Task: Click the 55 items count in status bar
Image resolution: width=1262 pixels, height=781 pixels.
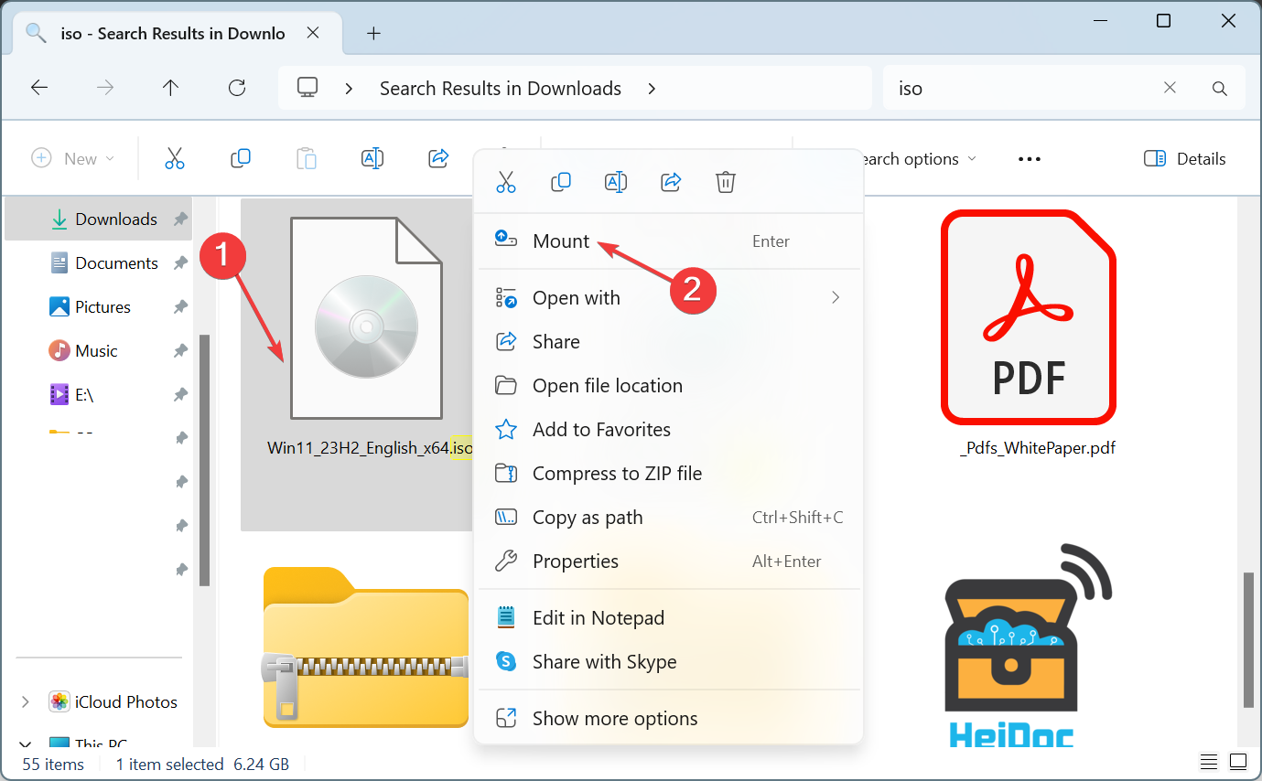Action: coord(53,765)
